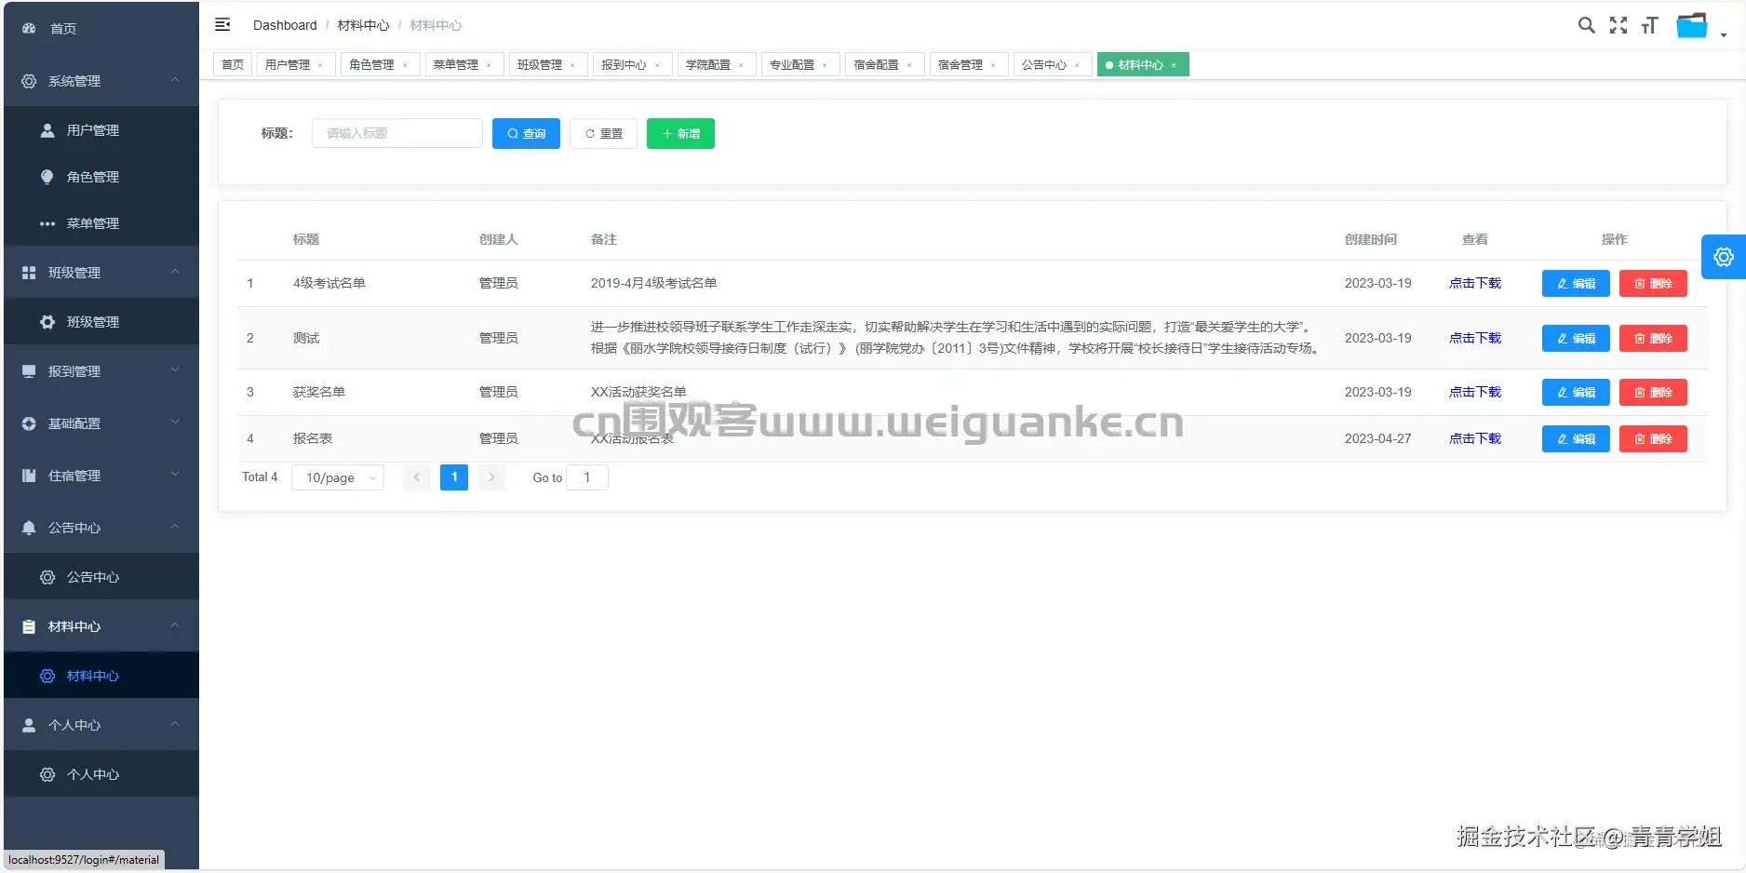Viewport: 1746px width, 873px height.
Task: Expand the 报到管理 sidebar group
Action: (101, 371)
